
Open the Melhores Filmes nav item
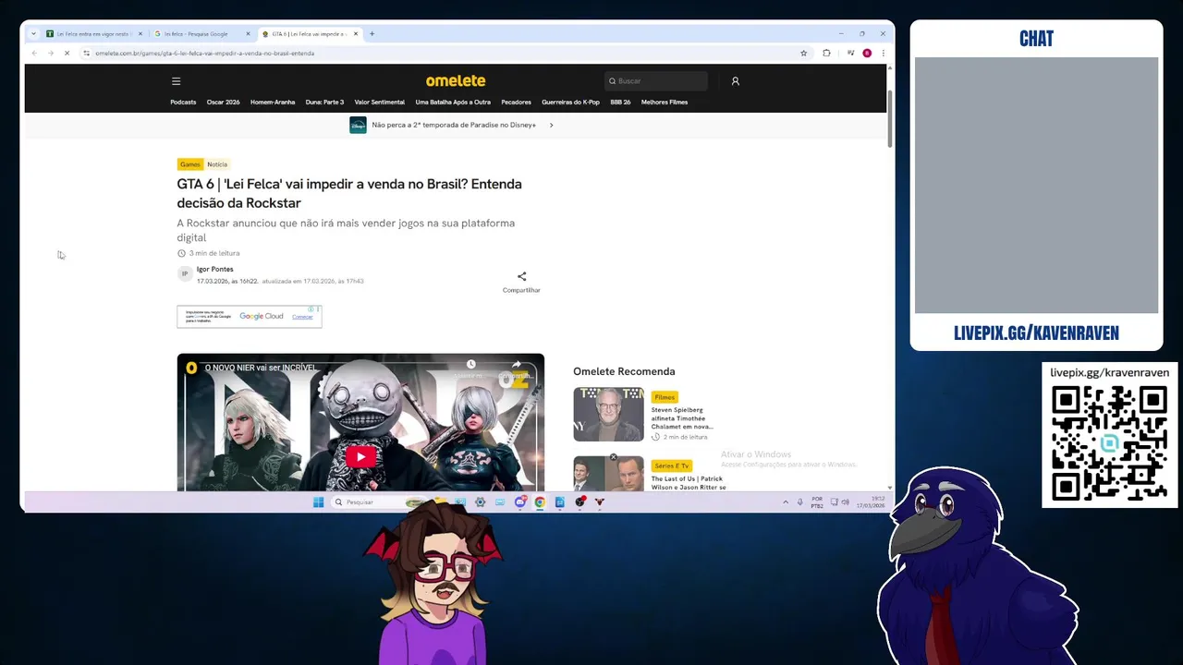(x=665, y=103)
